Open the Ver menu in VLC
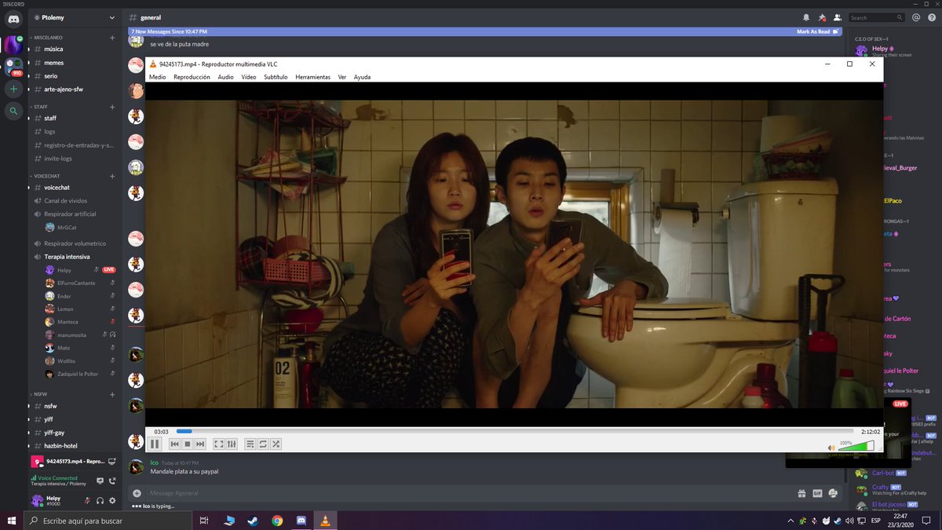 click(342, 77)
